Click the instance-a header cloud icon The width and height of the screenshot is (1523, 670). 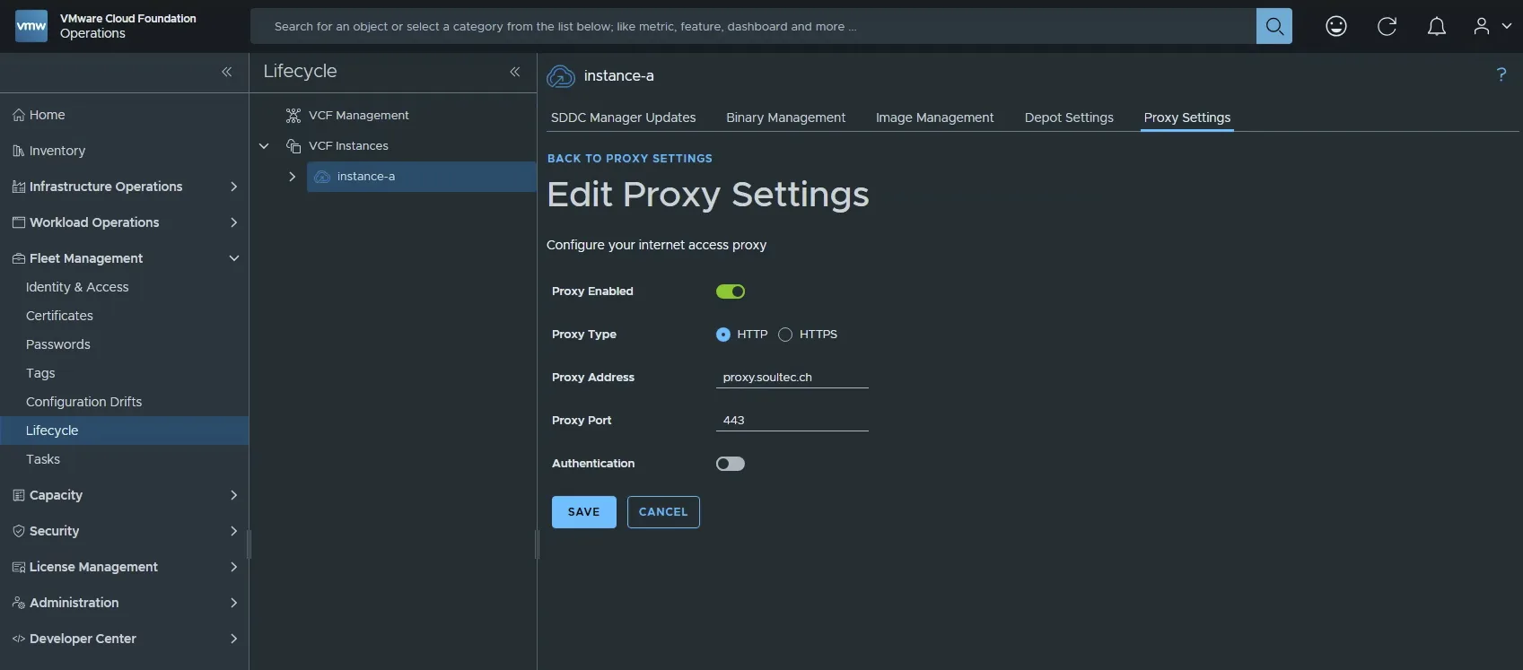(x=561, y=76)
